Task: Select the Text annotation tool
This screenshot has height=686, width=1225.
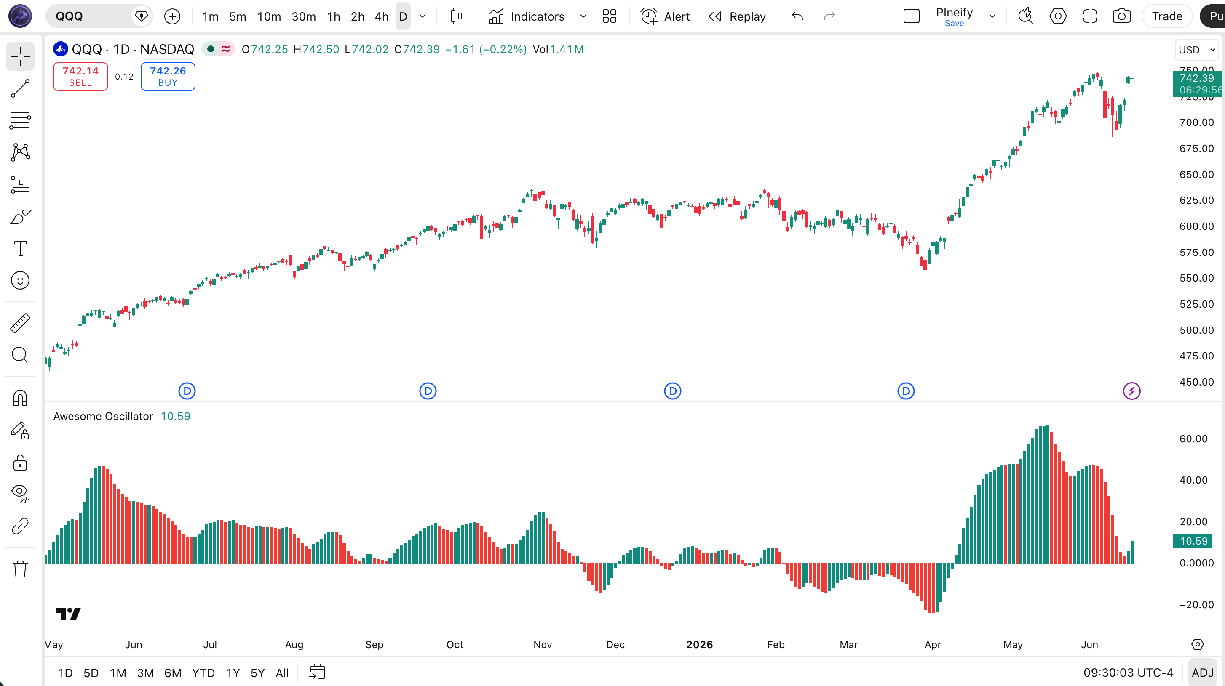Action: pos(20,248)
